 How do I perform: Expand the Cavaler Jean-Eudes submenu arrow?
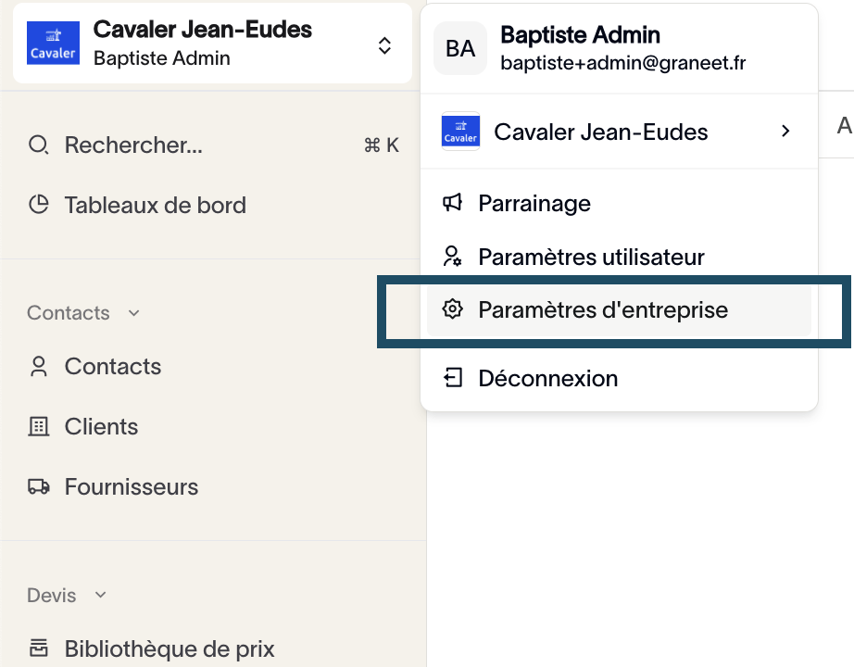coord(785,132)
